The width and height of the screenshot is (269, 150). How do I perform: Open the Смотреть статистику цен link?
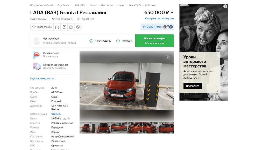(160, 19)
